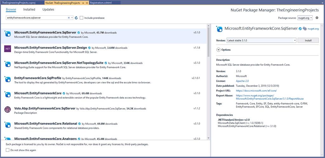Image resolution: width=325 pixels, height=158 pixels.
Task: Install the selected SqlServer package
Action: click(x=308, y=40)
